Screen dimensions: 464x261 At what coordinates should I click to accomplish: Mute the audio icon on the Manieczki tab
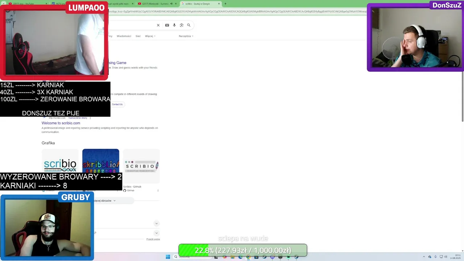(x=171, y=4)
